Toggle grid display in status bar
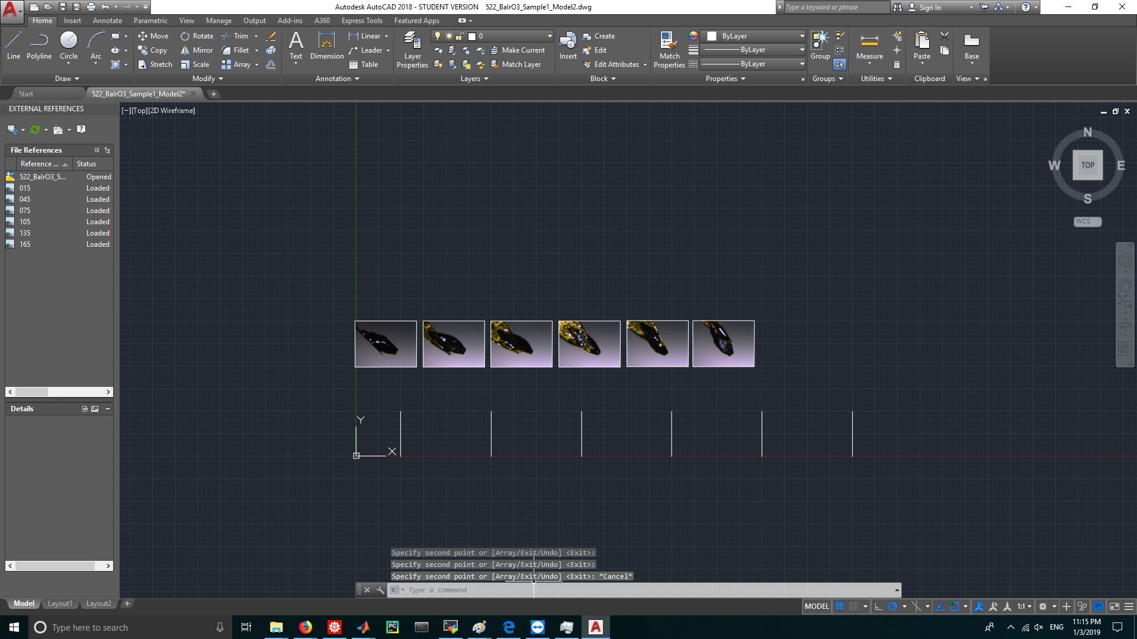The width and height of the screenshot is (1137, 639). (840, 606)
